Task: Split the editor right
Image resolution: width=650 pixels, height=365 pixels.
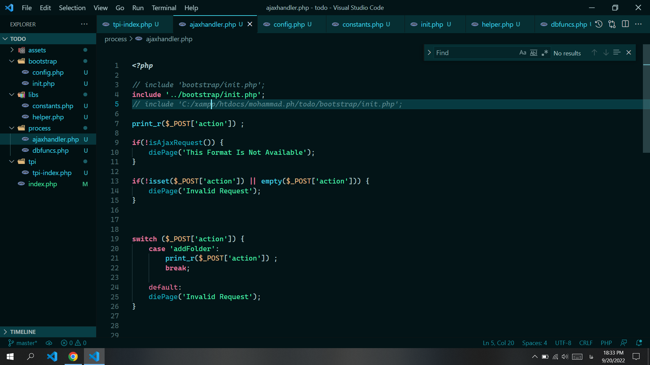Action: click(625, 24)
